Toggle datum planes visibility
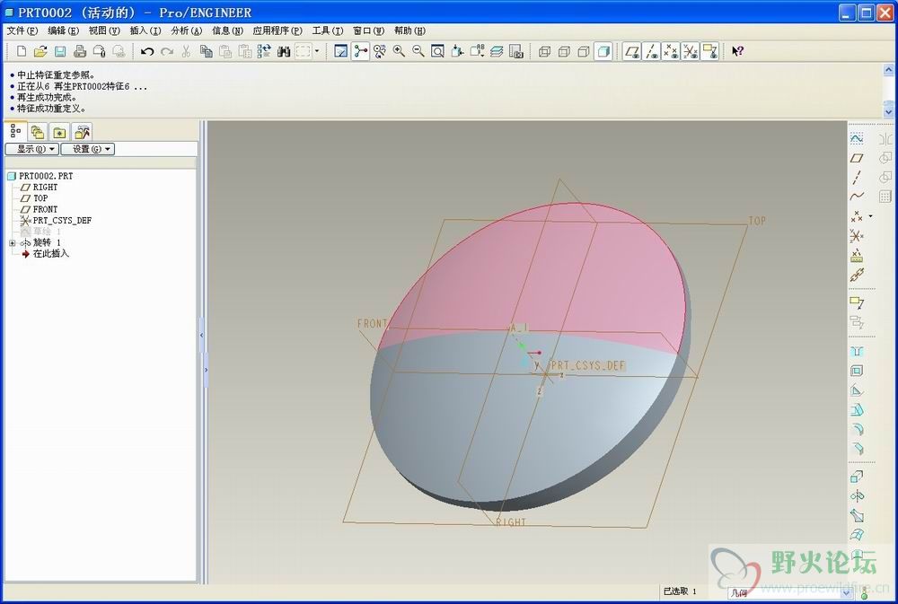898x604 pixels. tap(632, 51)
